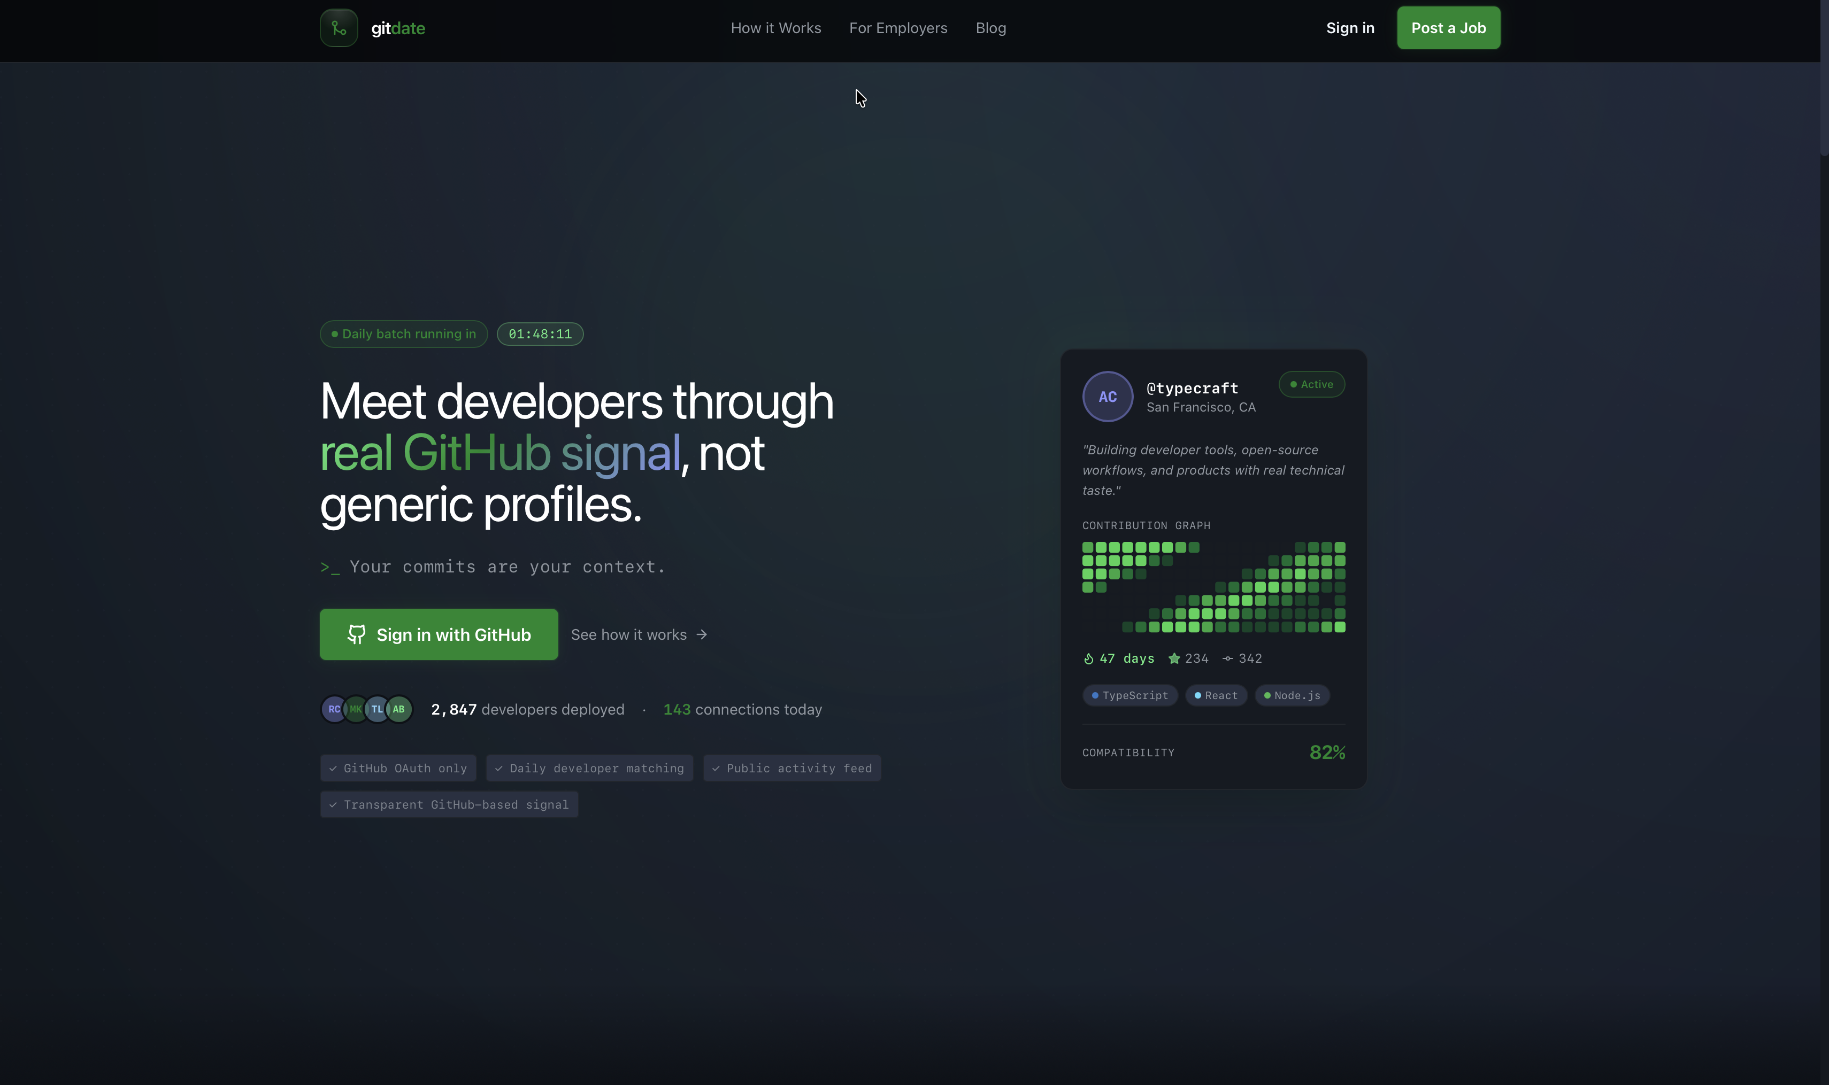Click the terminal prompt symbol
This screenshot has height=1085, width=1829.
pos(329,568)
